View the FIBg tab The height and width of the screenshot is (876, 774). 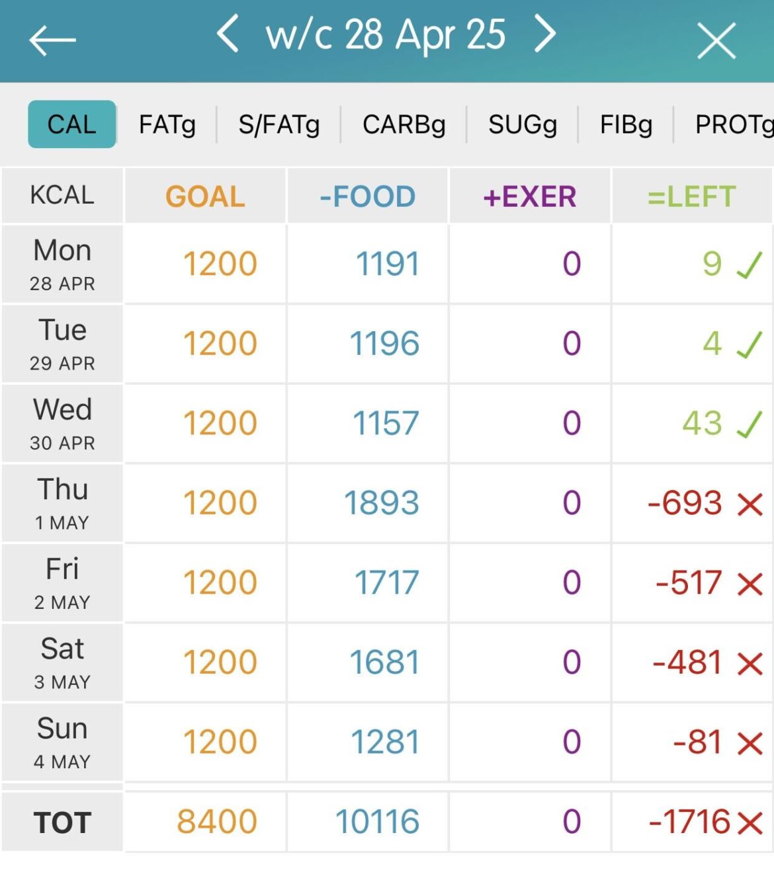click(626, 124)
